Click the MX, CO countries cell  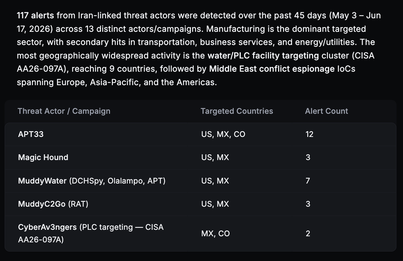[x=215, y=234]
